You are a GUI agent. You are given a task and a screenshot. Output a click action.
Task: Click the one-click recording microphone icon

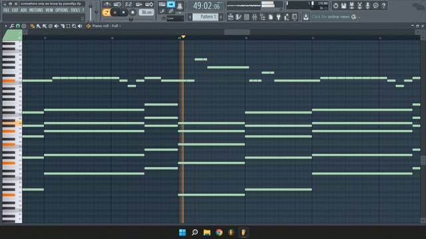[367, 5]
